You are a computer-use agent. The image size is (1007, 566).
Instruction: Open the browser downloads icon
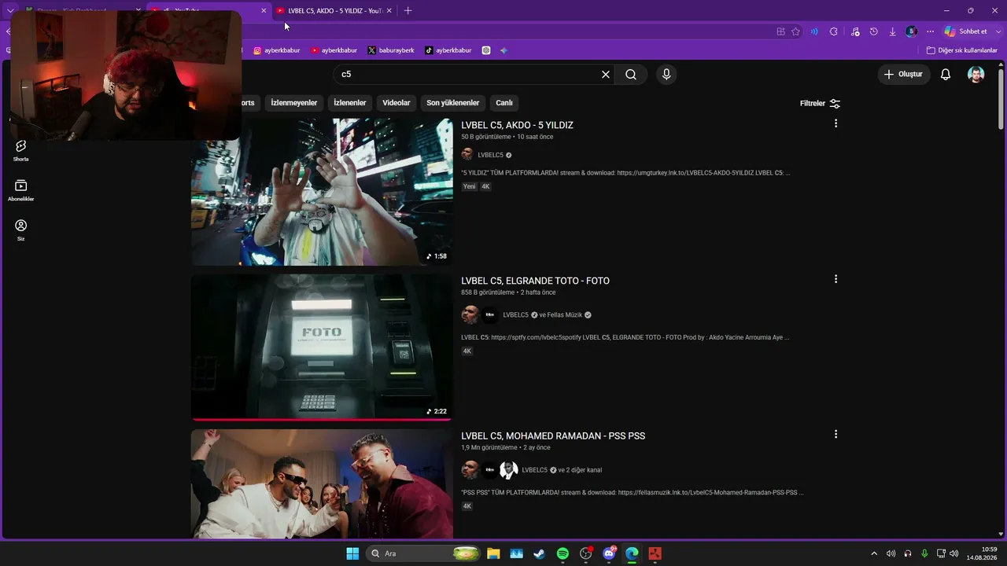892,31
